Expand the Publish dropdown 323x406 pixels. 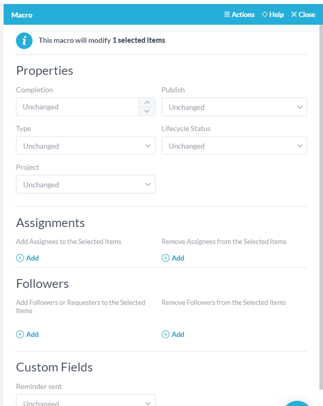[x=234, y=107]
